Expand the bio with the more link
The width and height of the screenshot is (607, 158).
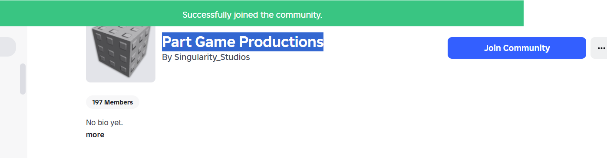95,135
